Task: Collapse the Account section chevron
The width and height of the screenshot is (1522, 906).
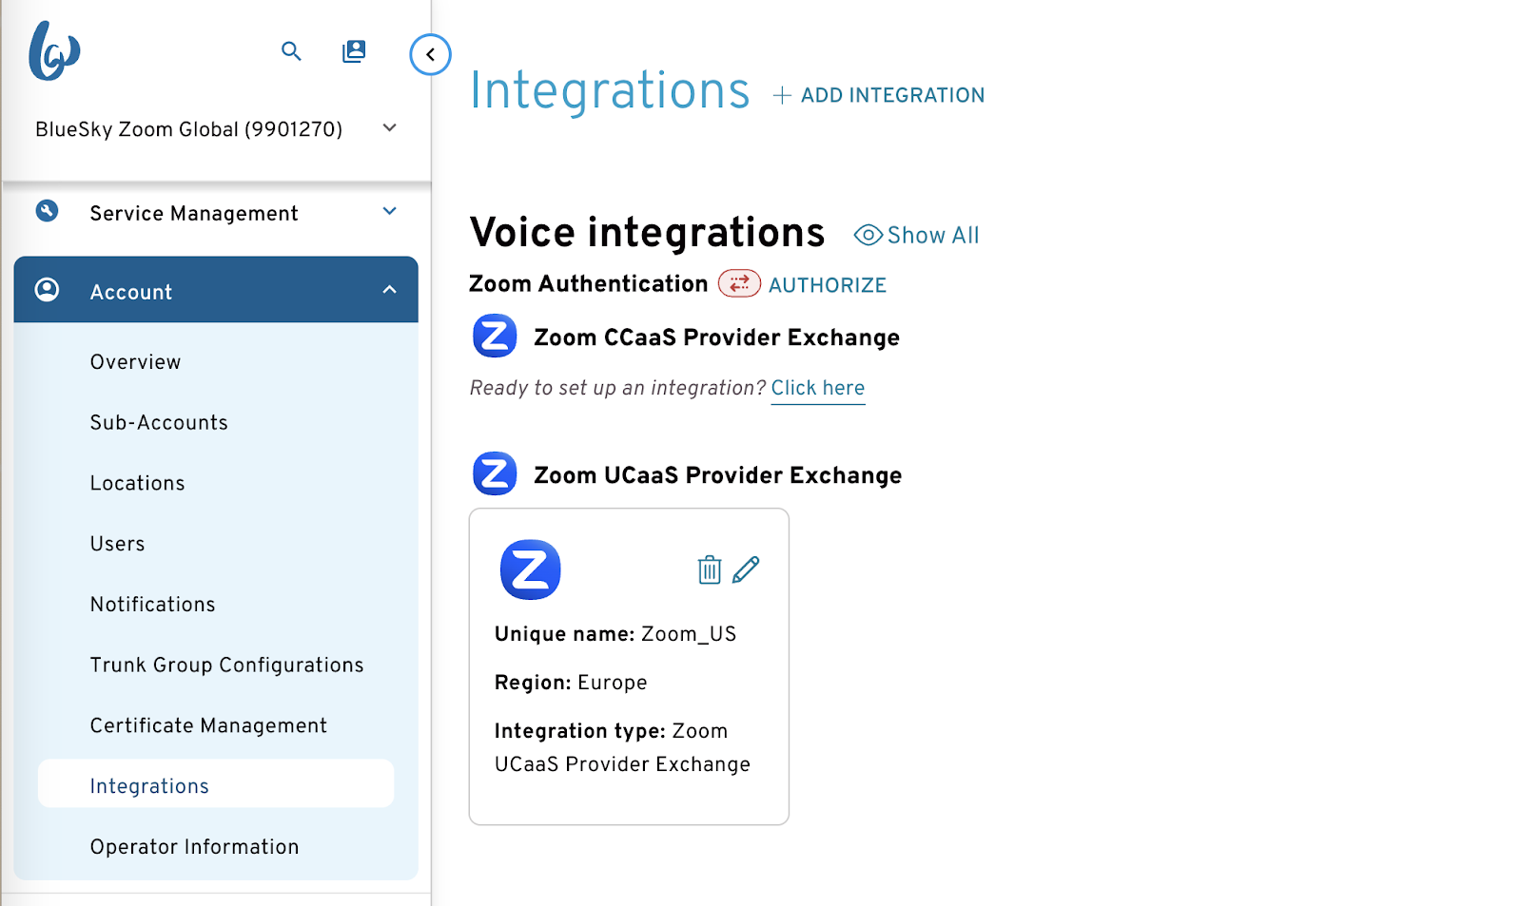Action: 389,289
